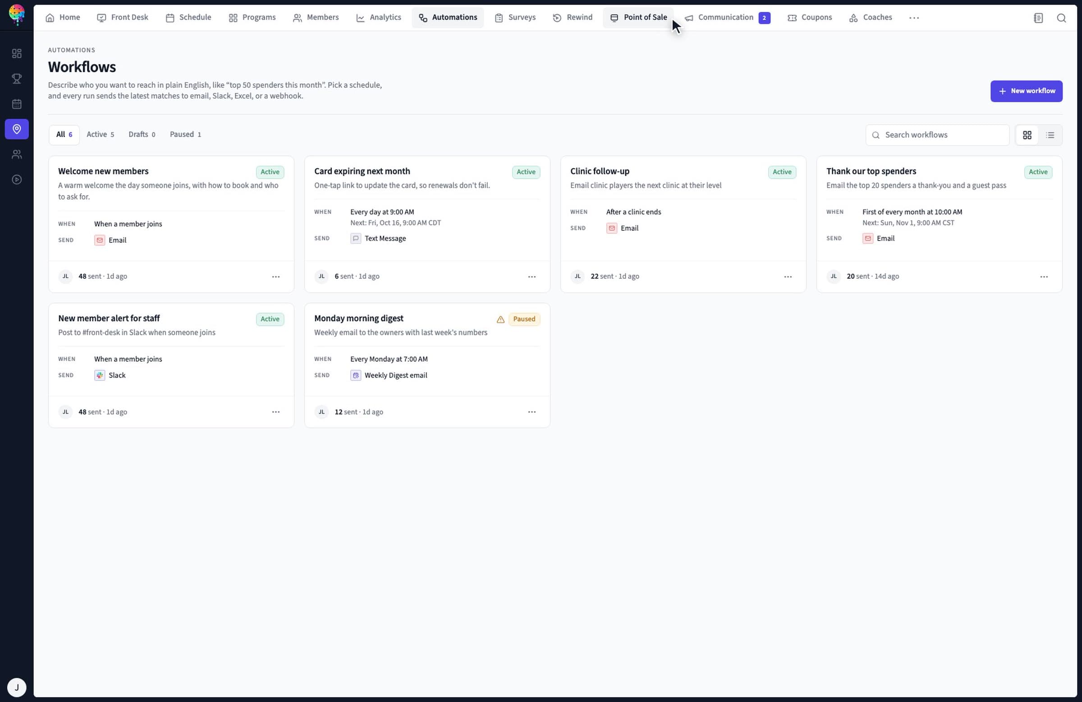The width and height of the screenshot is (1082, 702).
Task: Select the location pin sidebar icon
Action: (17, 129)
